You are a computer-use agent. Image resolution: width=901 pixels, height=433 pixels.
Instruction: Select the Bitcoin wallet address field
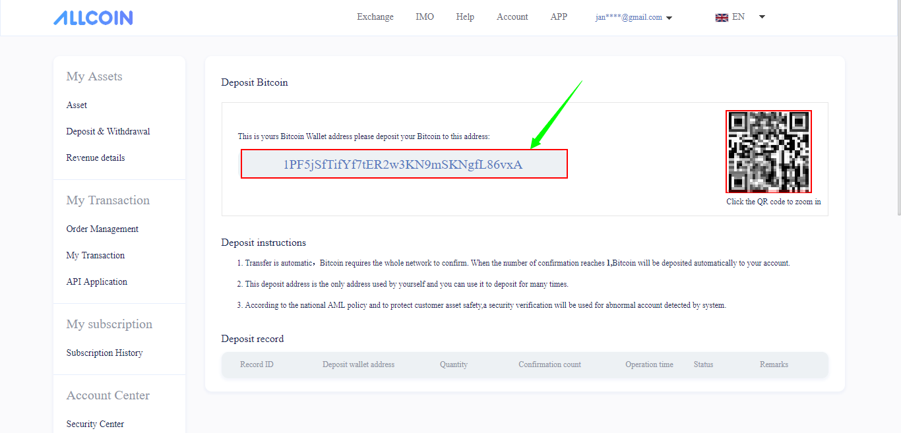click(x=404, y=164)
